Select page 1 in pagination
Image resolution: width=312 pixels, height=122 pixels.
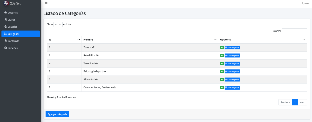(x=295, y=103)
